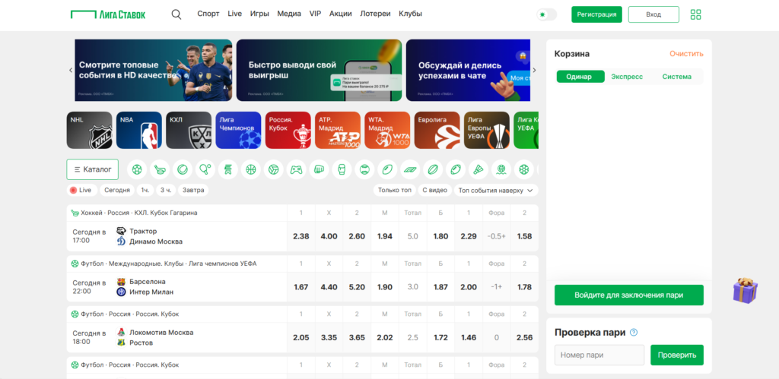Select the badminton shuttlecock icon
The height and width of the screenshot is (379, 779).
click(x=479, y=169)
